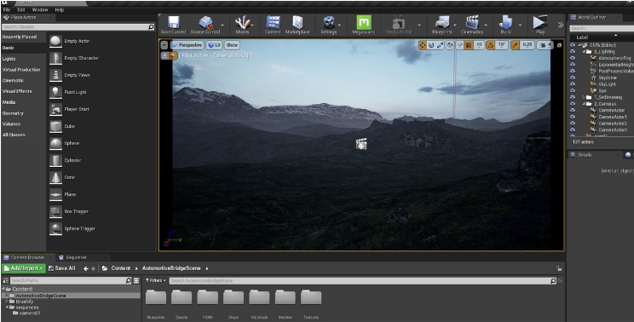Expand the sequences folder in tree
Image resolution: width=634 pixels, height=322 pixels.
(x=8, y=308)
